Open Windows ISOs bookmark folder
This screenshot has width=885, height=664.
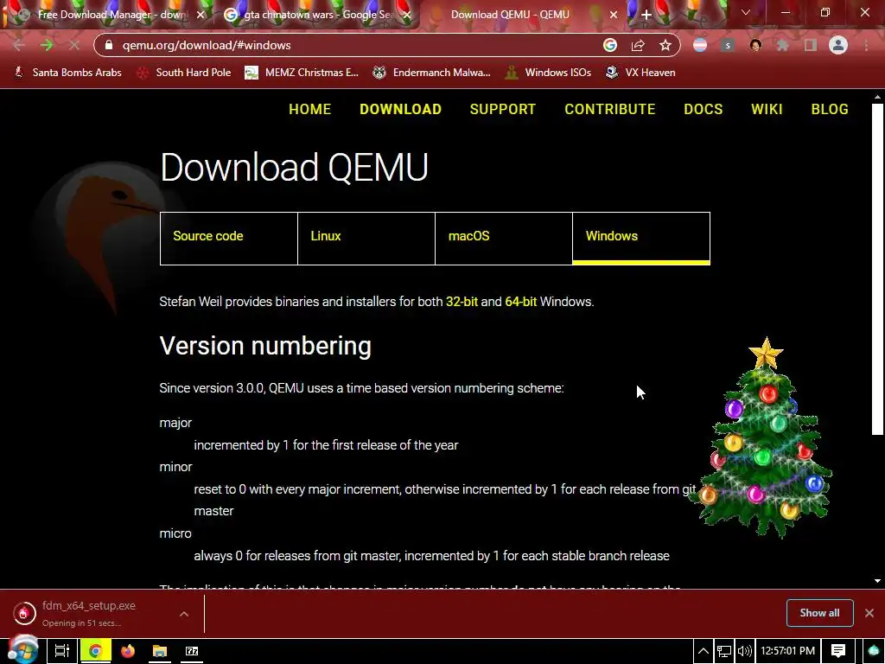[x=549, y=73]
